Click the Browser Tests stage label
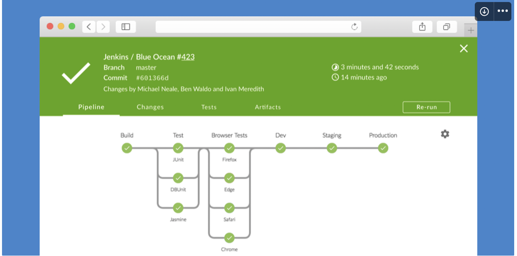This screenshot has height=256, width=517. (x=230, y=135)
